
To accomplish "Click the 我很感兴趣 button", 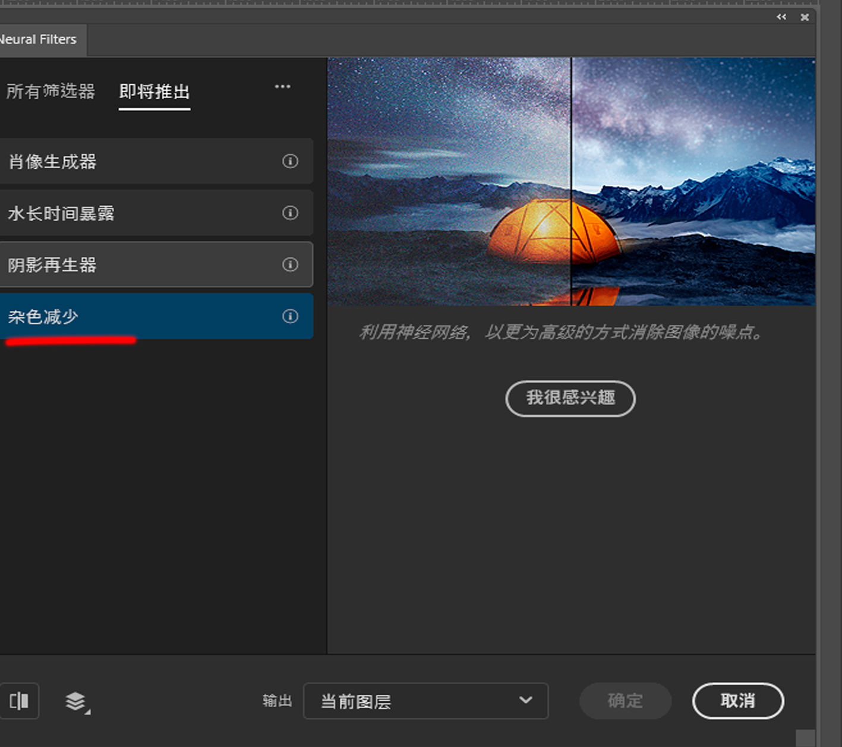I will coord(570,399).
